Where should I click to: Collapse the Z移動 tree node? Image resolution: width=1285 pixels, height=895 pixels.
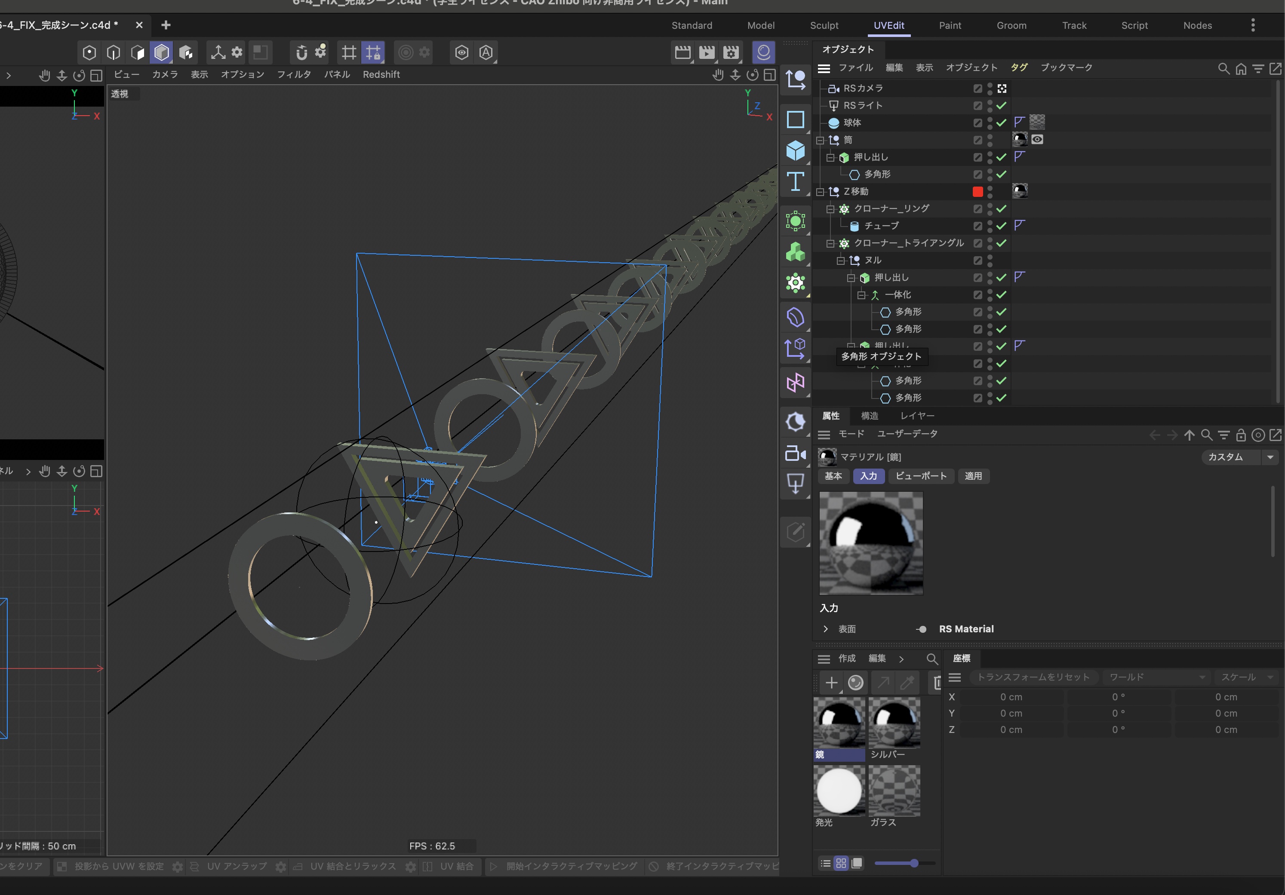point(820,192)
